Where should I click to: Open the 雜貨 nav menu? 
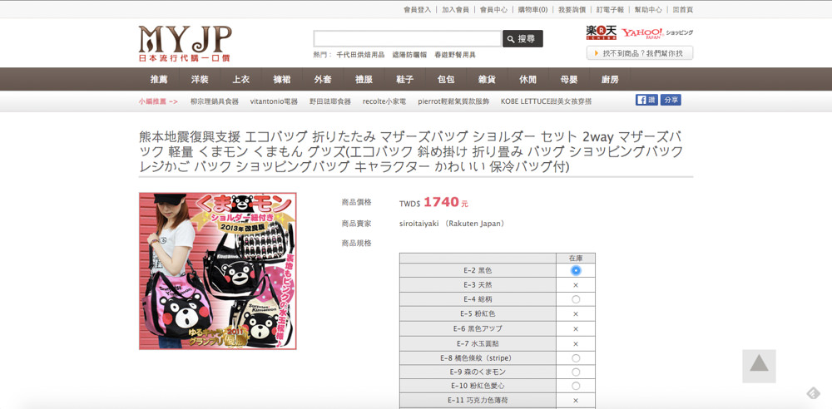coord(487,79)
